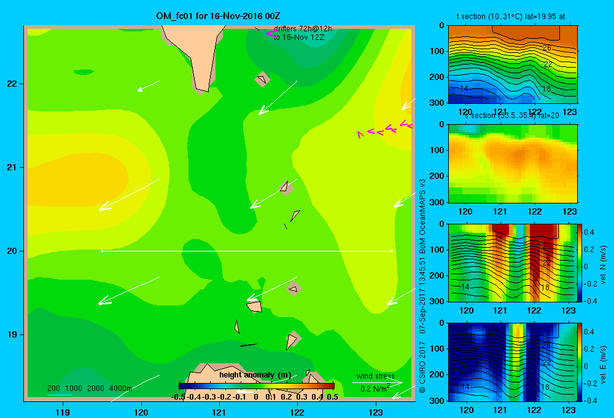Image resolution: width=614 pixels, height=418 pixels.
Task: Click longitude label 120 on main map
Action: [141, 412]
